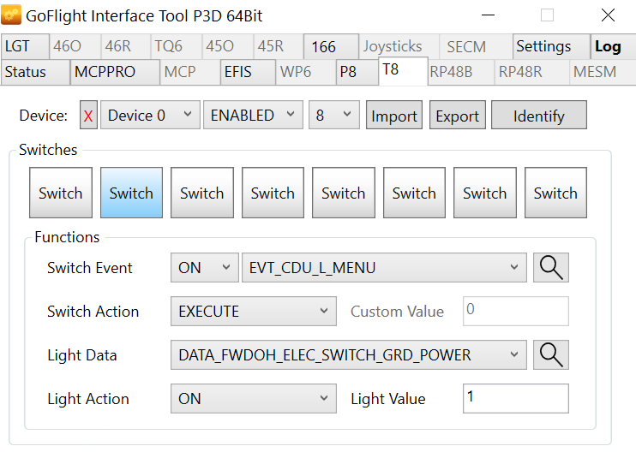Open the EVT_CDU_L_MENU event dropdown
This screenshot has height=458, width=636.
coord(384,268)
